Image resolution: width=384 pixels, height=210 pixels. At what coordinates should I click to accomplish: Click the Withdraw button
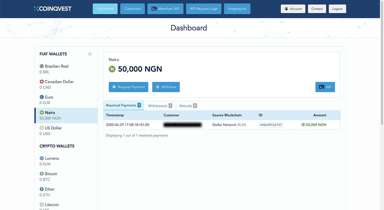[x=166, y=87]
